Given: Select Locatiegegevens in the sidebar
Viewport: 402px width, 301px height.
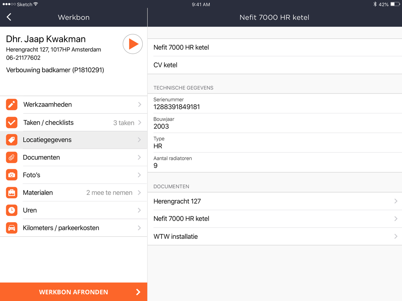Looking at the screenshot, I should (74, 140).
